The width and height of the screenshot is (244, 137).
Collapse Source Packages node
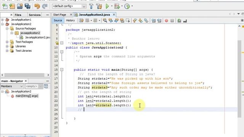pyautogui.click(x=7, y=29)
